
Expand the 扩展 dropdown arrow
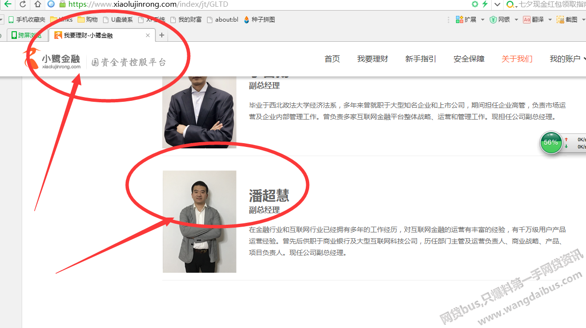coord(483,20)
